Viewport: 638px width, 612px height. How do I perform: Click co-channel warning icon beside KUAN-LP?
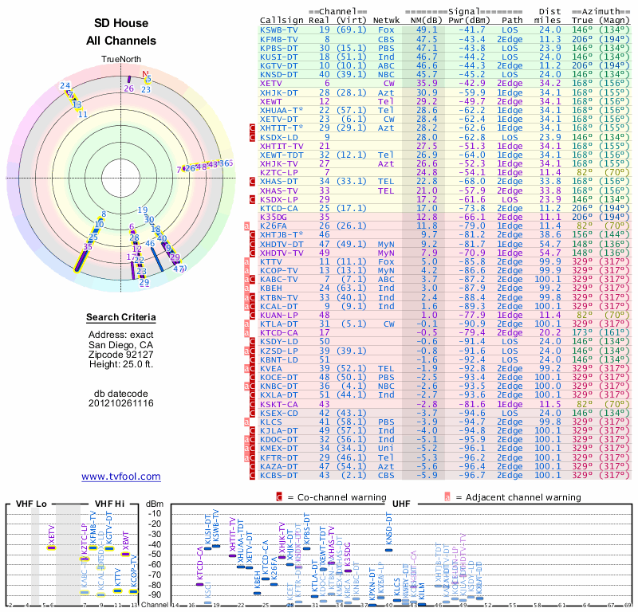(x=253, y=316)
